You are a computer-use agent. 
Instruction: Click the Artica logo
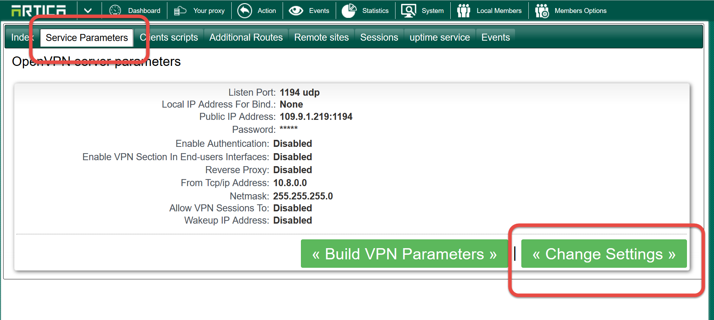pyautogui.click(x=38, y=11)
